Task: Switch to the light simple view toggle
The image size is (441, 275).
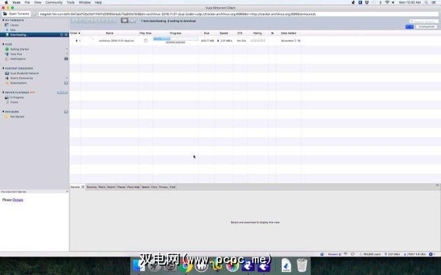Action: [x=132, y=20]
